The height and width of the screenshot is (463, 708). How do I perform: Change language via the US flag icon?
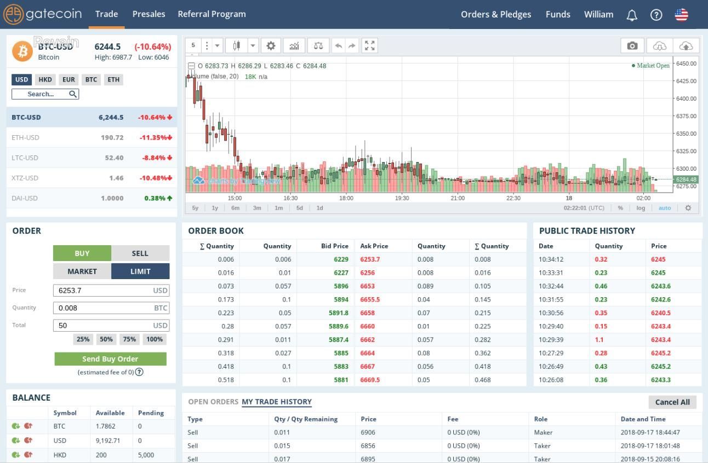click(681, 15)
